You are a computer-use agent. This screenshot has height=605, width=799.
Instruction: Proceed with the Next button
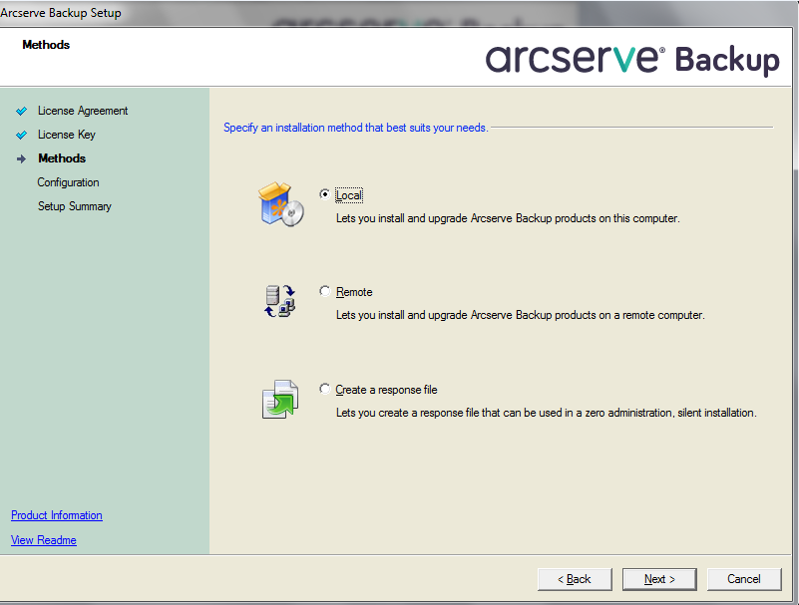(x=659, y=579)
